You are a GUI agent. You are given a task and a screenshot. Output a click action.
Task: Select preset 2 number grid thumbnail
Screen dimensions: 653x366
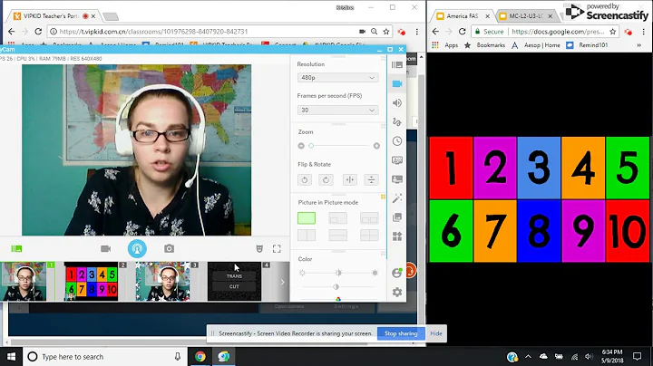(x=92, y=282)
